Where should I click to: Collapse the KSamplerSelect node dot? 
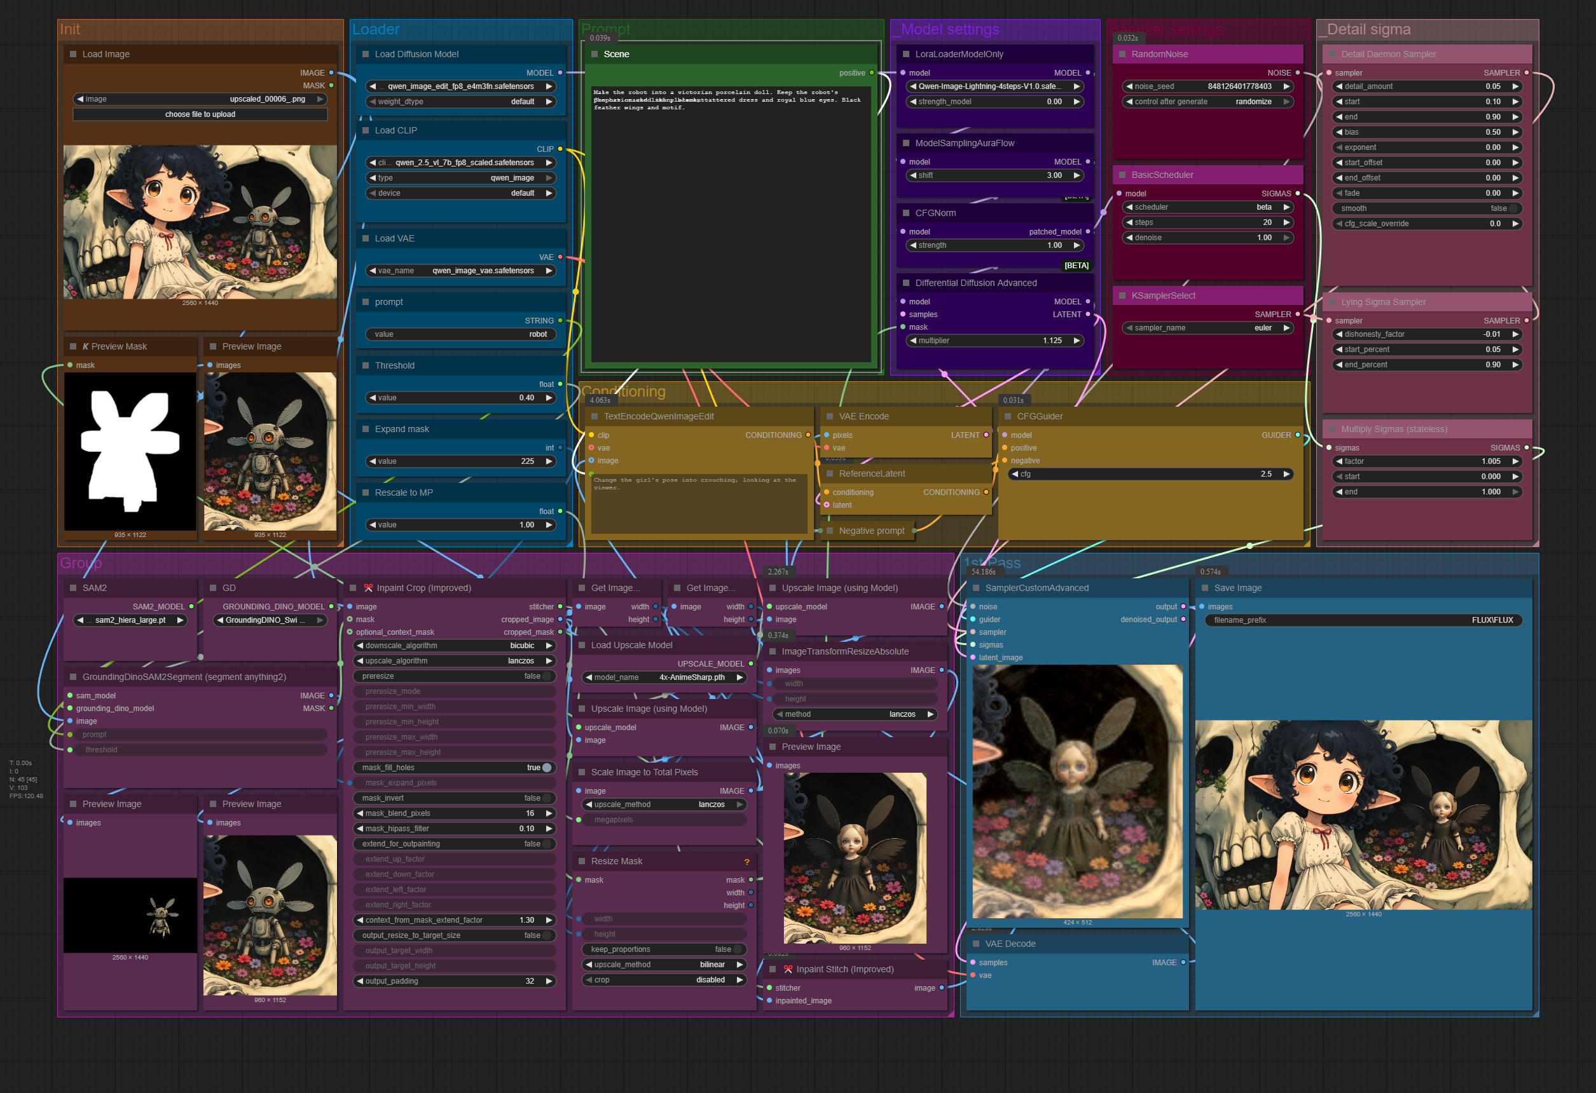pos(1122,295)
